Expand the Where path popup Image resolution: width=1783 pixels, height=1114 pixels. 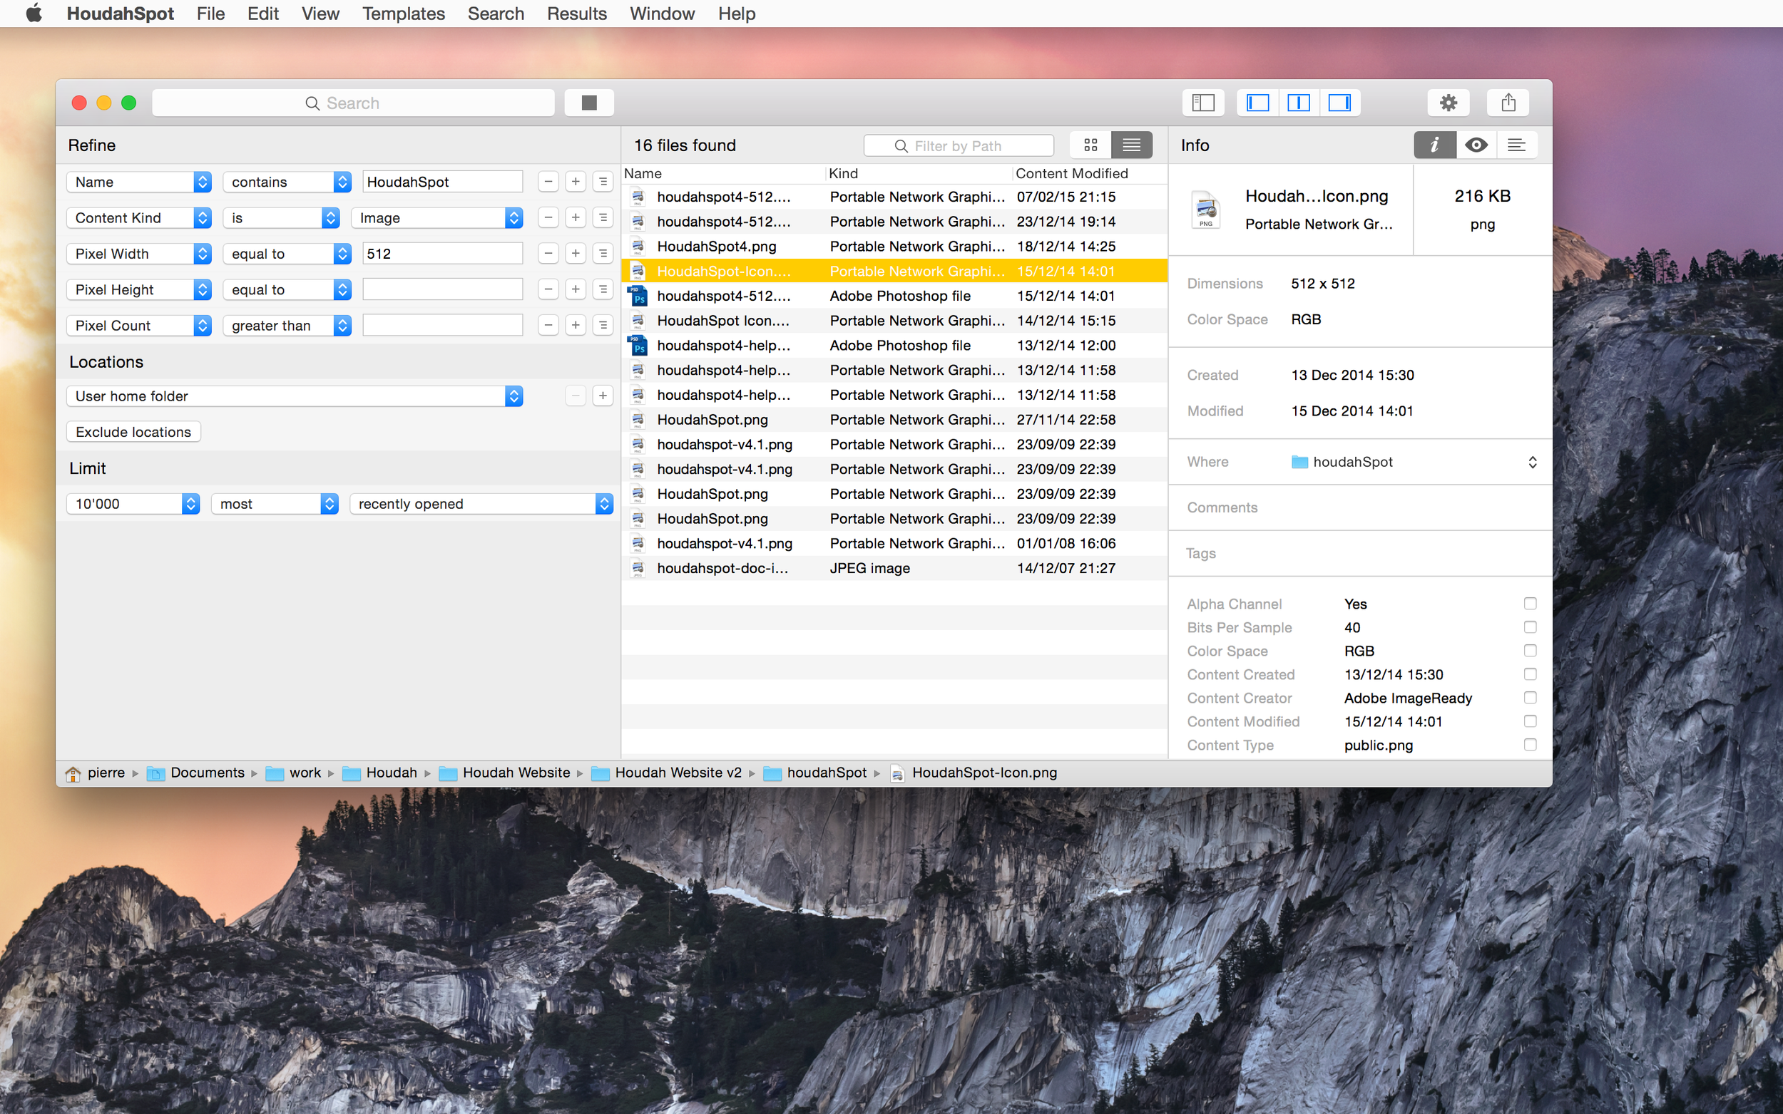1532,462
